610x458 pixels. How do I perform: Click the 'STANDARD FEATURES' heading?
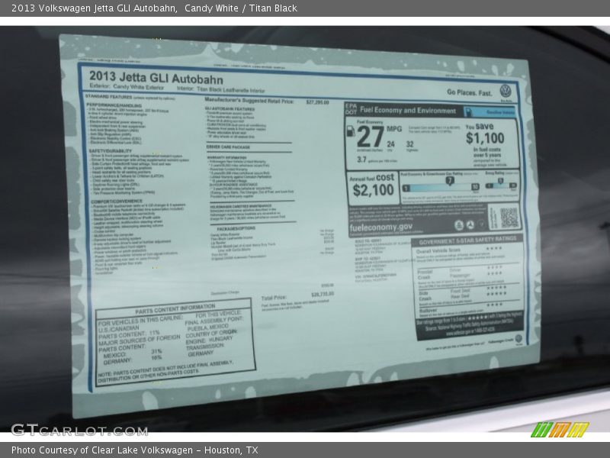pyautogui.click(x=109, y=97)
